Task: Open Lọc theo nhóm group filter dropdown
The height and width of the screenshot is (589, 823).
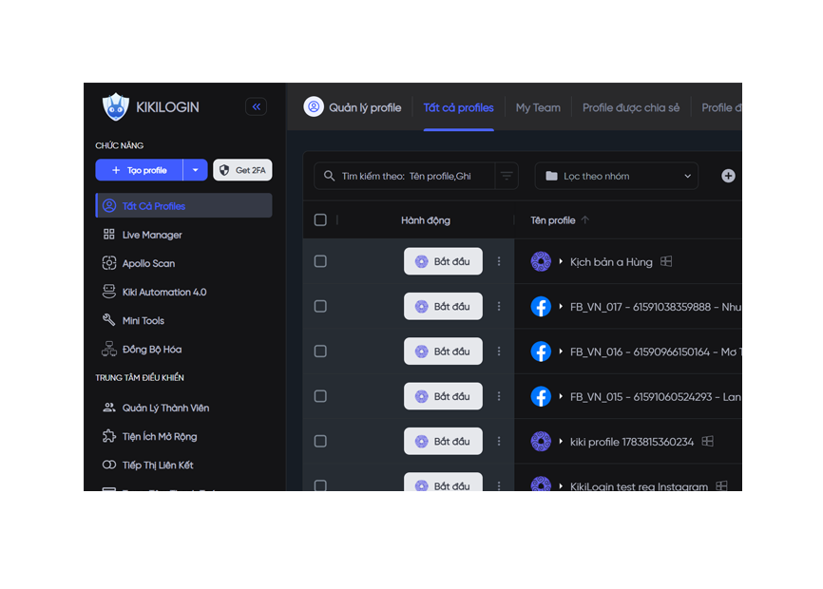Action: (616, 176)
